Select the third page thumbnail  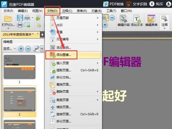pyautogui.click(x=20, y=125)
